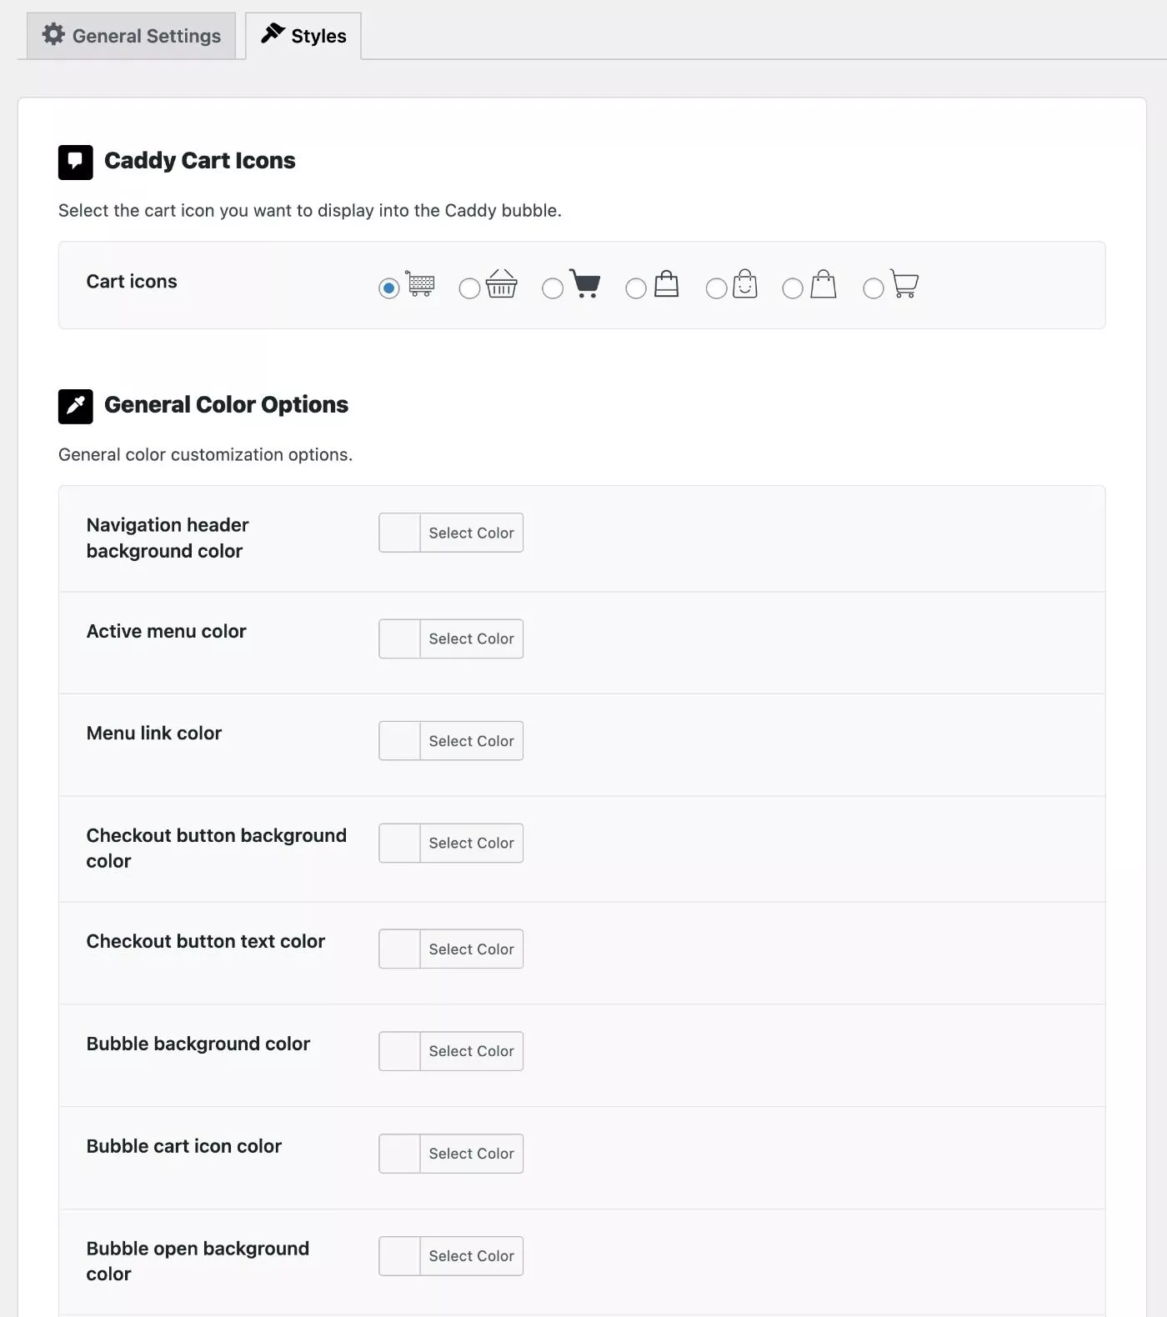Click the smiley face bag icon
1167x1317 pixels.
pyautogui.click(x=744, y=283)
